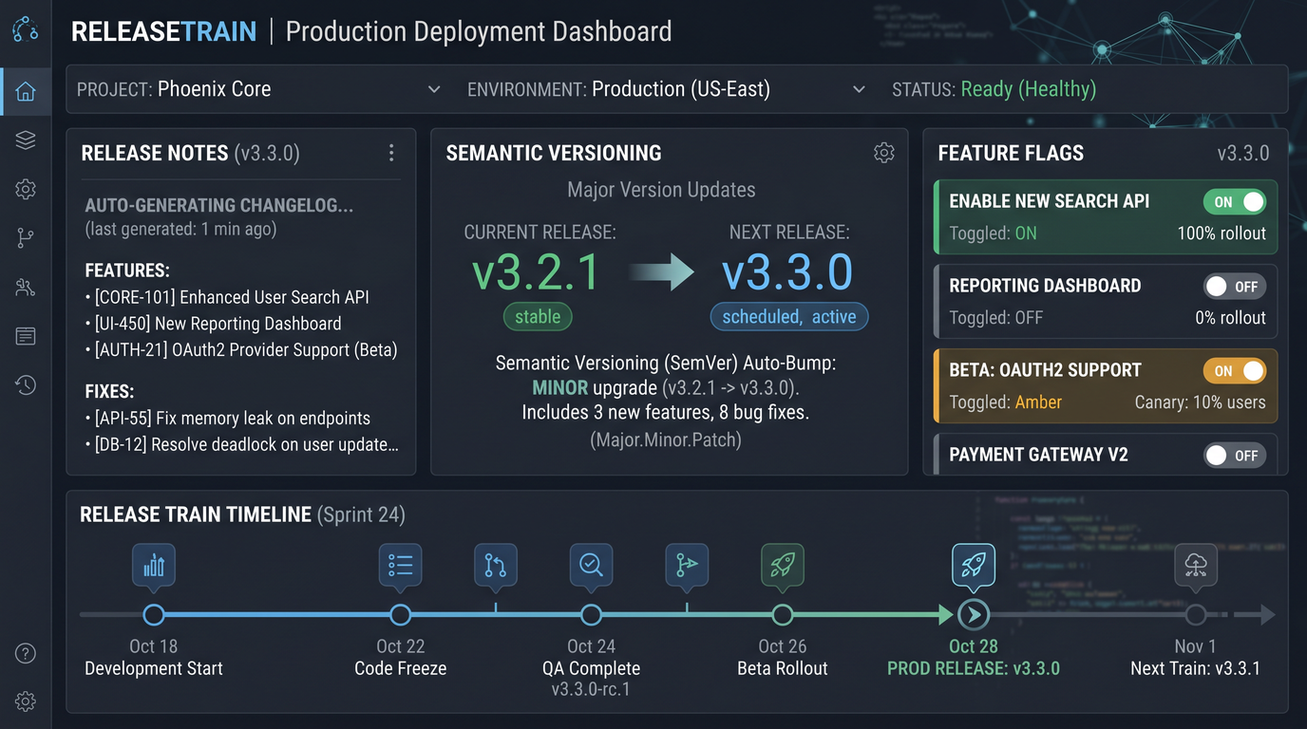The height and width of the screenshot is (729, 1307).
Task: Click PROD RELEASE: v3.3.0 label
Action: pos(974,669)
